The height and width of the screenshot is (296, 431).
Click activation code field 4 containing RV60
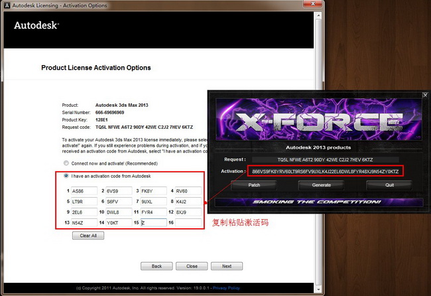point(188,191)
